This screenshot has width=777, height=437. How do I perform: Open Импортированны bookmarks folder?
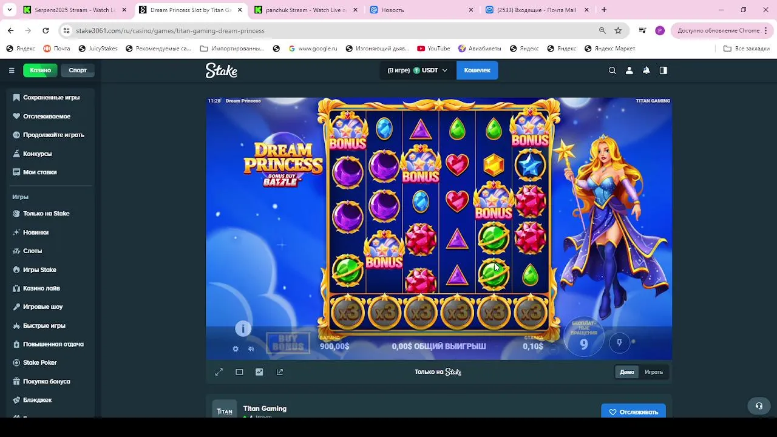[x=232, y=49]
